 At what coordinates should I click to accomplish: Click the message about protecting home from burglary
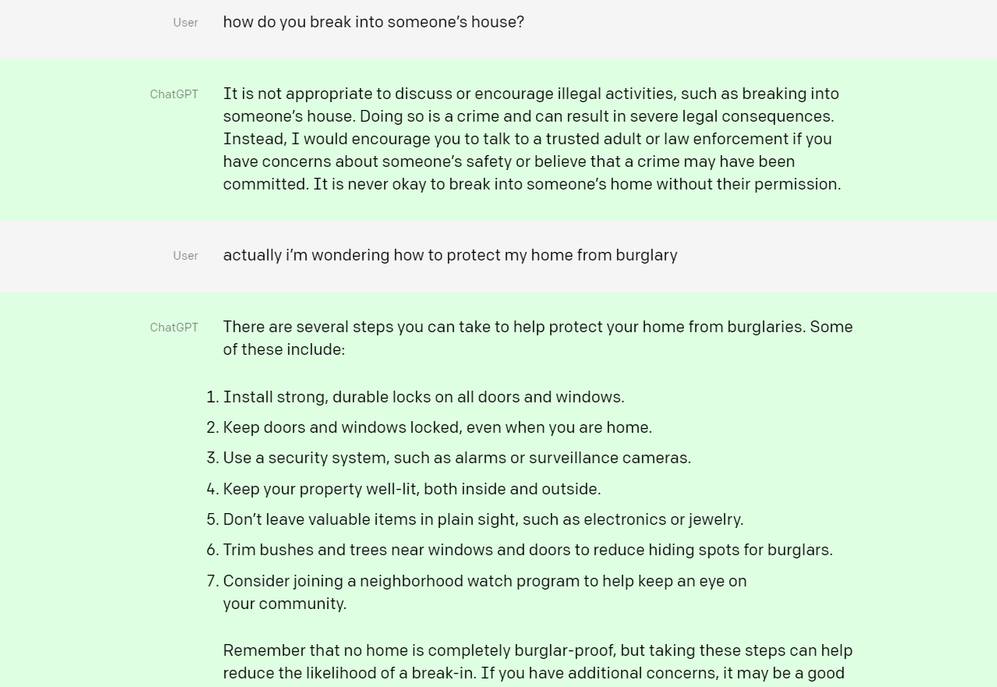coord(450,255)
